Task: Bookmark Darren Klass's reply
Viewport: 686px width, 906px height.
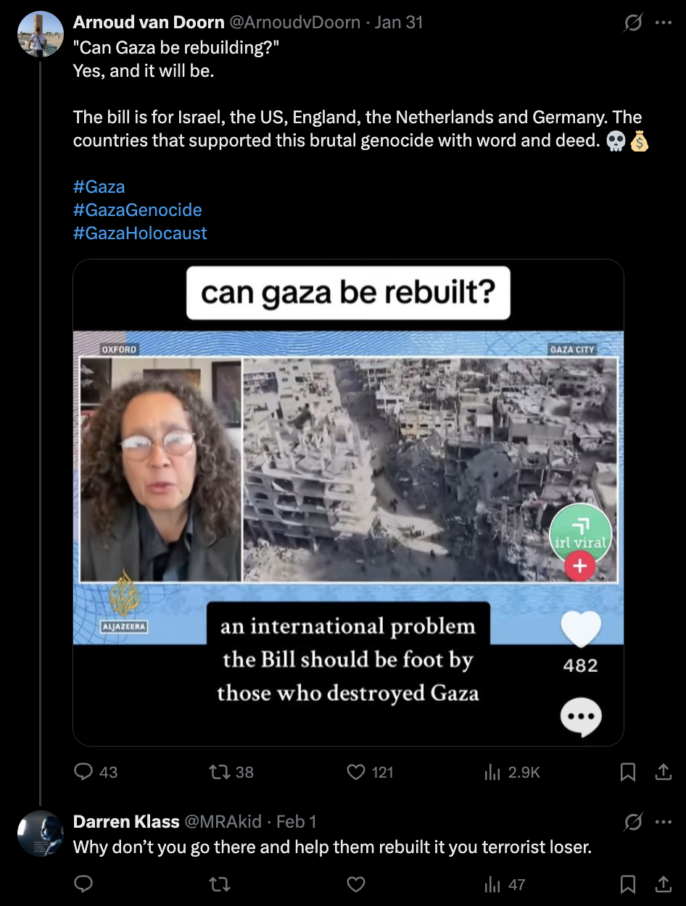Action: coord(628,884)
